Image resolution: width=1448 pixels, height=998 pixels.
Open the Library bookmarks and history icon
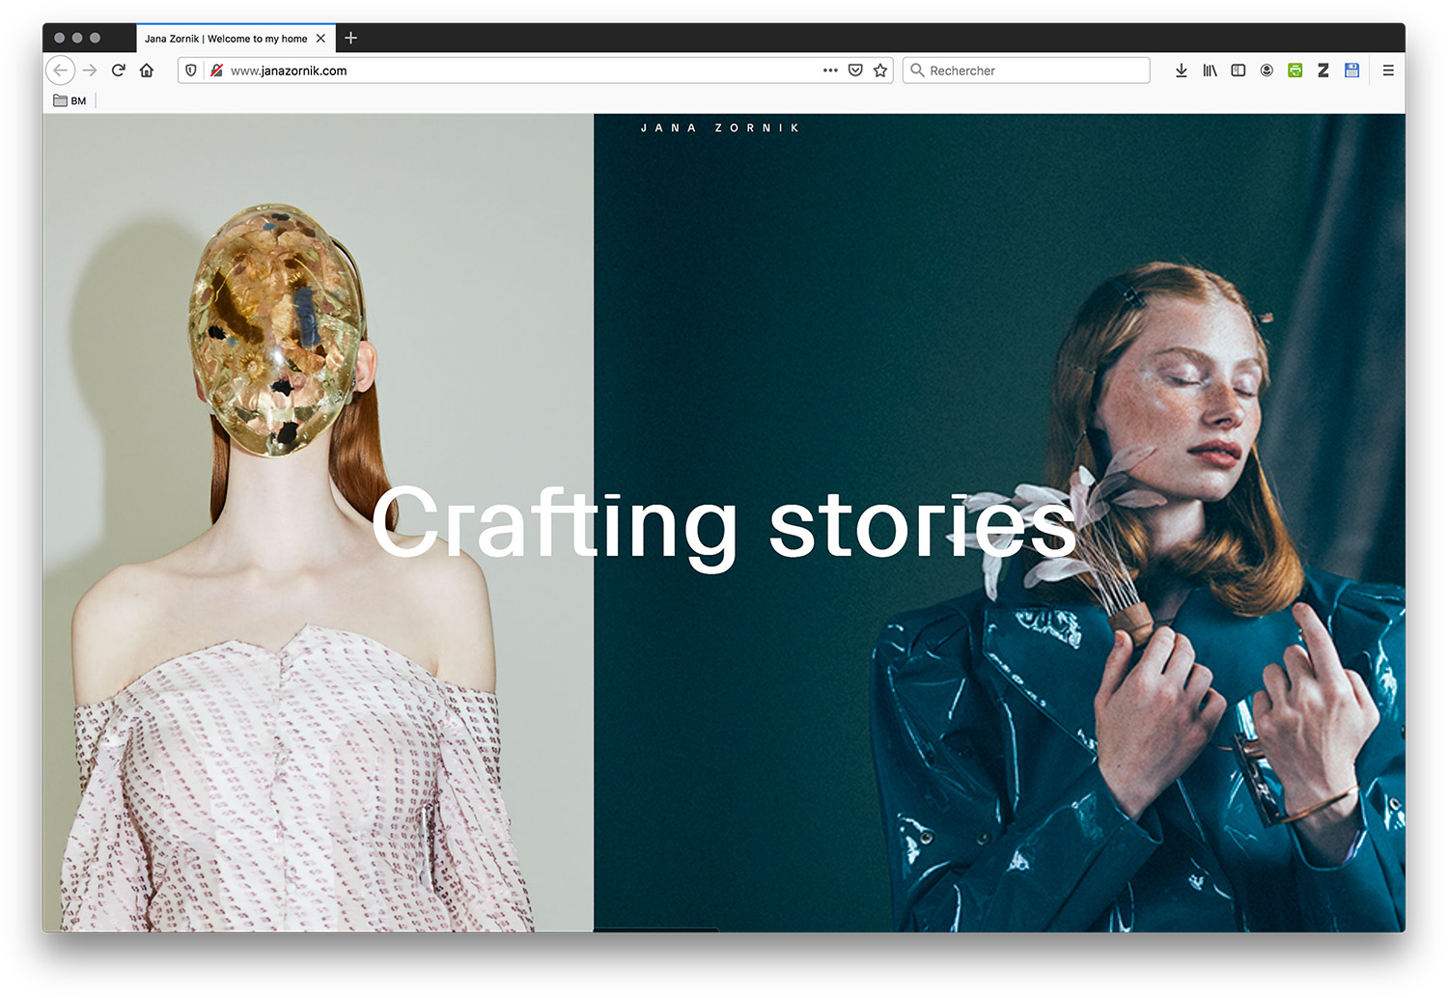tap(1210, 70)
